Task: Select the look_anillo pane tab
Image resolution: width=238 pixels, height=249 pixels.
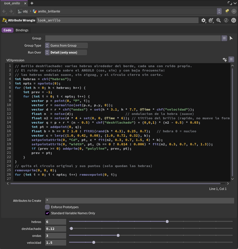Action: click(x=12, y=3)
